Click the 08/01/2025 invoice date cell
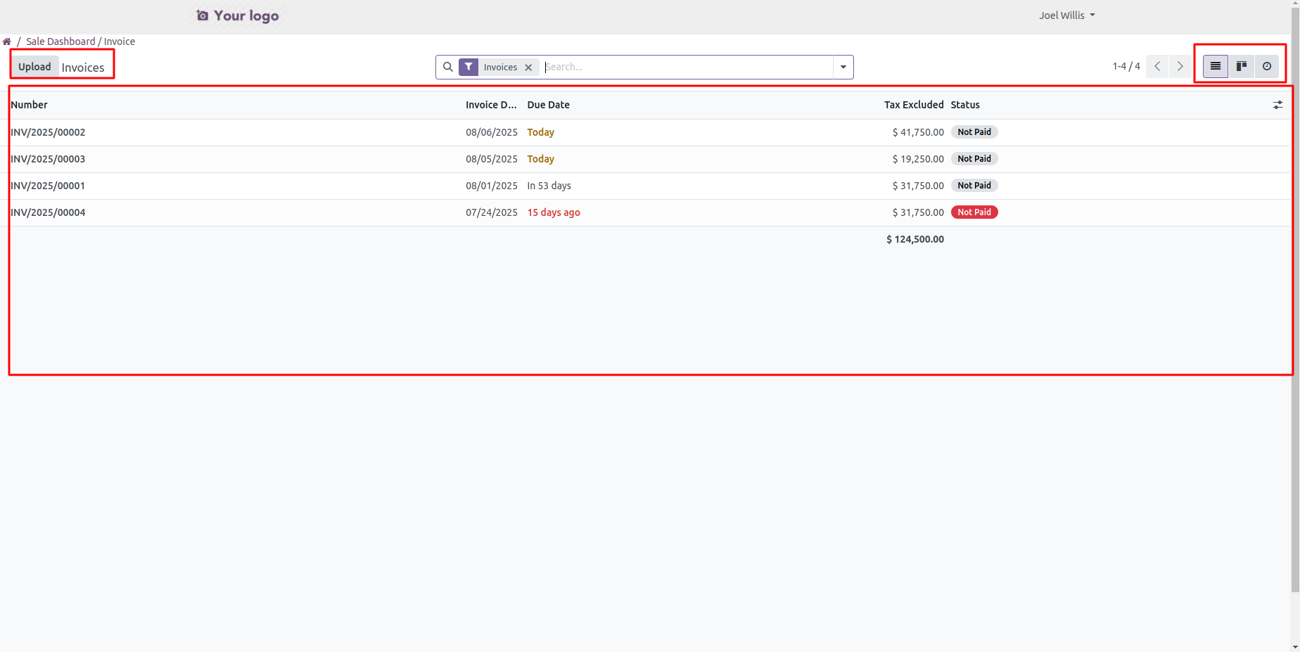The image size is (1300, 652). pos(492,186)
